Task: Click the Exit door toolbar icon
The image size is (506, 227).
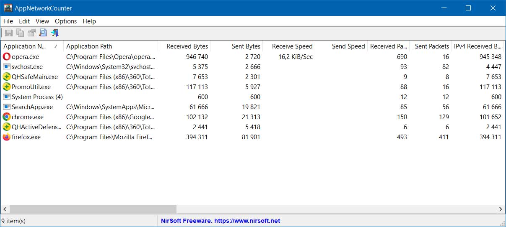Action: click(x=54, y=33)
